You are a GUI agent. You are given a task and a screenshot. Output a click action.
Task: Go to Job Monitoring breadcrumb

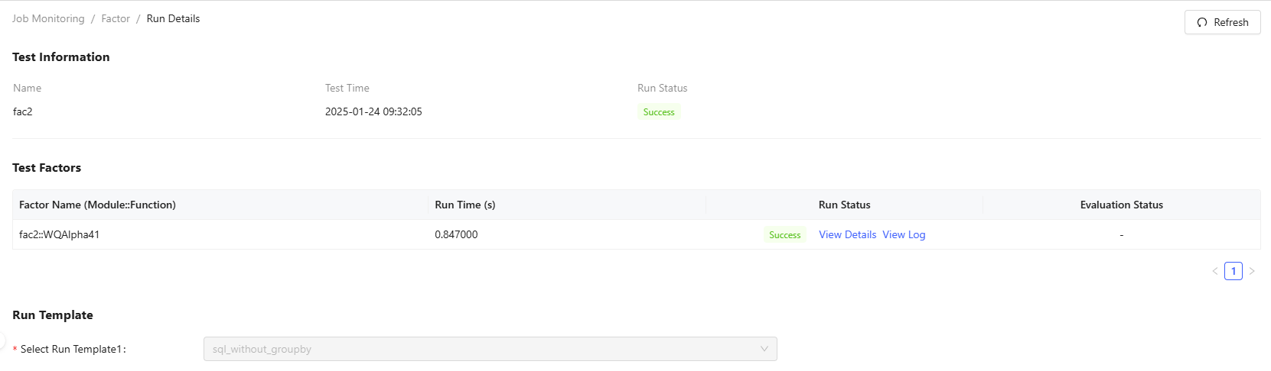[48, 18]
